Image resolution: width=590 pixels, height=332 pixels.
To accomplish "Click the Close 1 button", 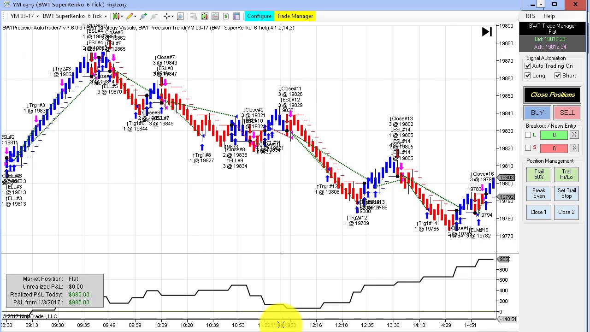I will click(539, 212).
